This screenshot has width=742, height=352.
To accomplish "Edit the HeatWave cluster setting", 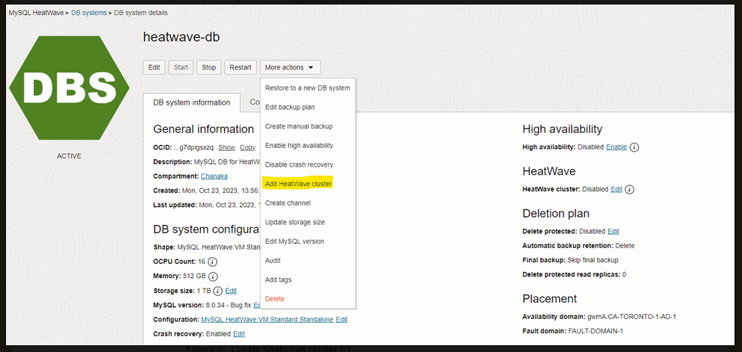I will click(x=616, y=189).
